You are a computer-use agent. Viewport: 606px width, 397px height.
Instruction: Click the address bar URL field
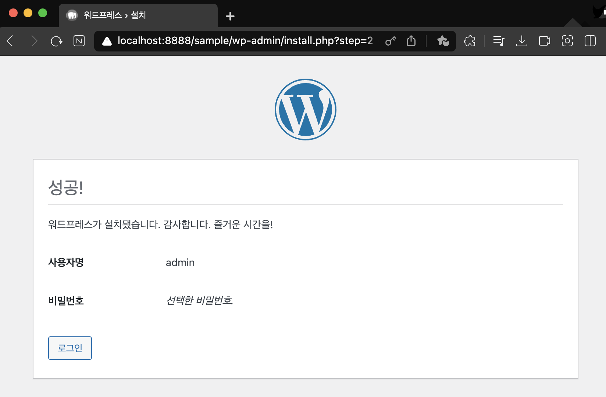245,41
